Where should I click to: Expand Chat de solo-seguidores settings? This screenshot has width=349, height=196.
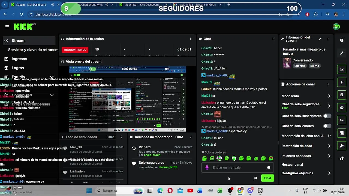tap(329, 106)
